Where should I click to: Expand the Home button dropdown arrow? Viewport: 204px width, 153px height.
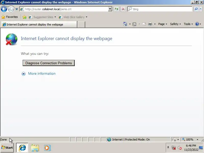pyautogui.click(x=130, y=24)
